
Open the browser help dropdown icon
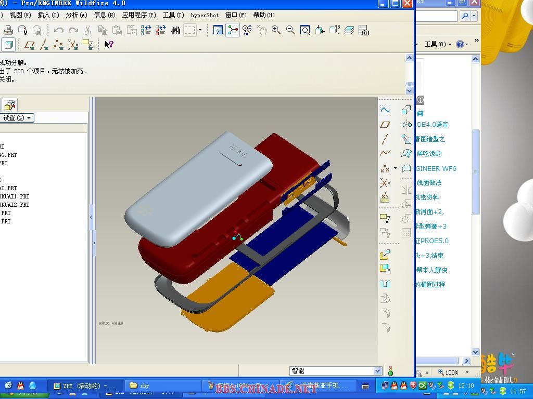point(462,44)
